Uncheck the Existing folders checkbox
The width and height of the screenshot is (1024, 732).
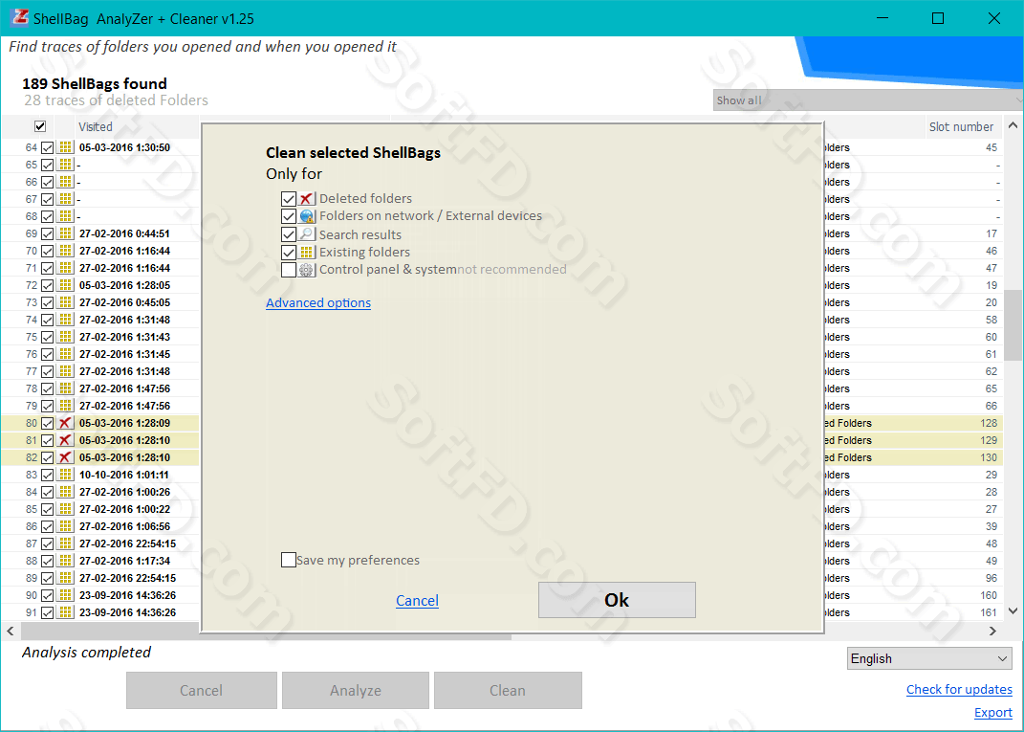[x=289, y=253]
